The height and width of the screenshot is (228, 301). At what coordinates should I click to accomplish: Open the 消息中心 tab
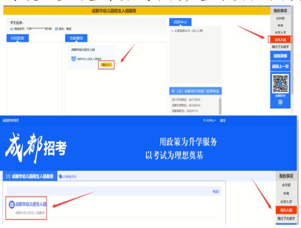180,22
